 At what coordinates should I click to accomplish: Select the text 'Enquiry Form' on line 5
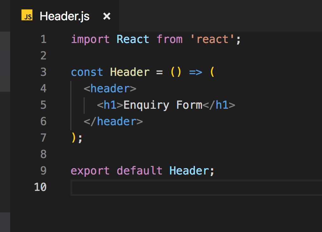pos(163,105)
